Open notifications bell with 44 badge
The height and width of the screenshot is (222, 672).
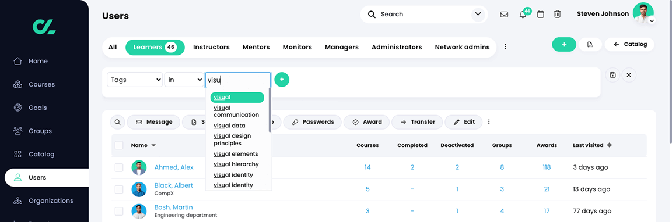coord(523,14)
